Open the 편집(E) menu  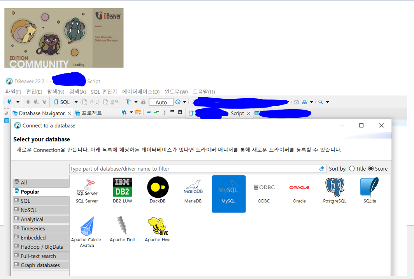[x=34, y=92]
